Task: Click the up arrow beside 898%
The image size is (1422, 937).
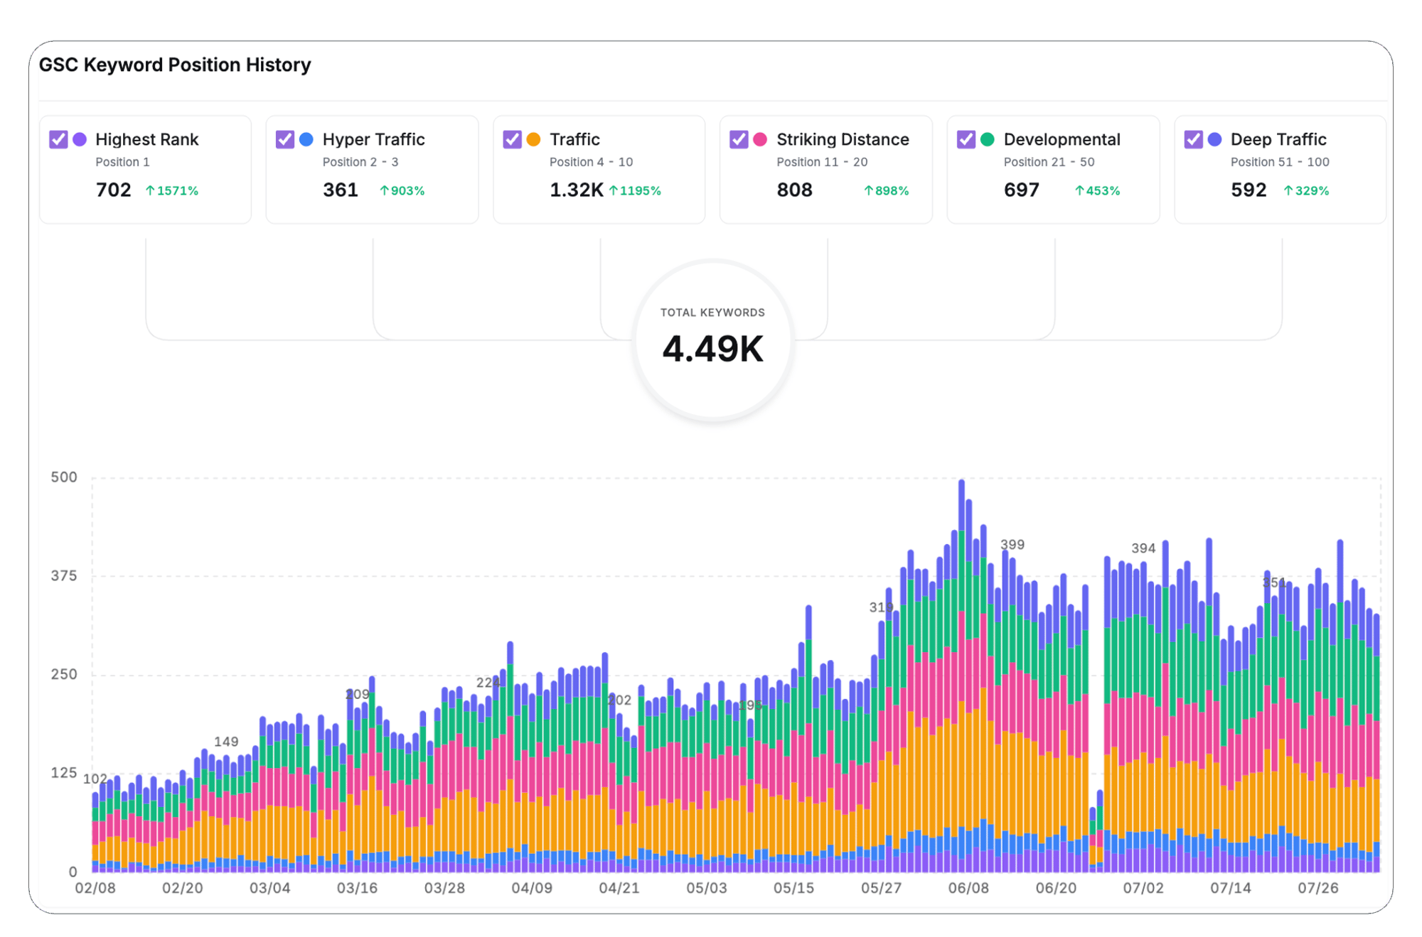Action: [868, 190]
